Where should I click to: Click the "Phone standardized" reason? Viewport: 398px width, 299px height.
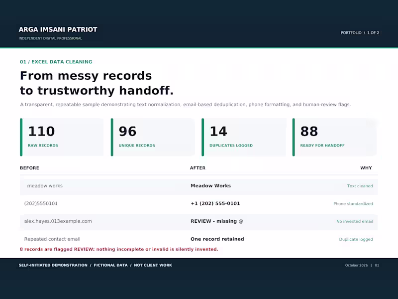[x=353, y=204]
